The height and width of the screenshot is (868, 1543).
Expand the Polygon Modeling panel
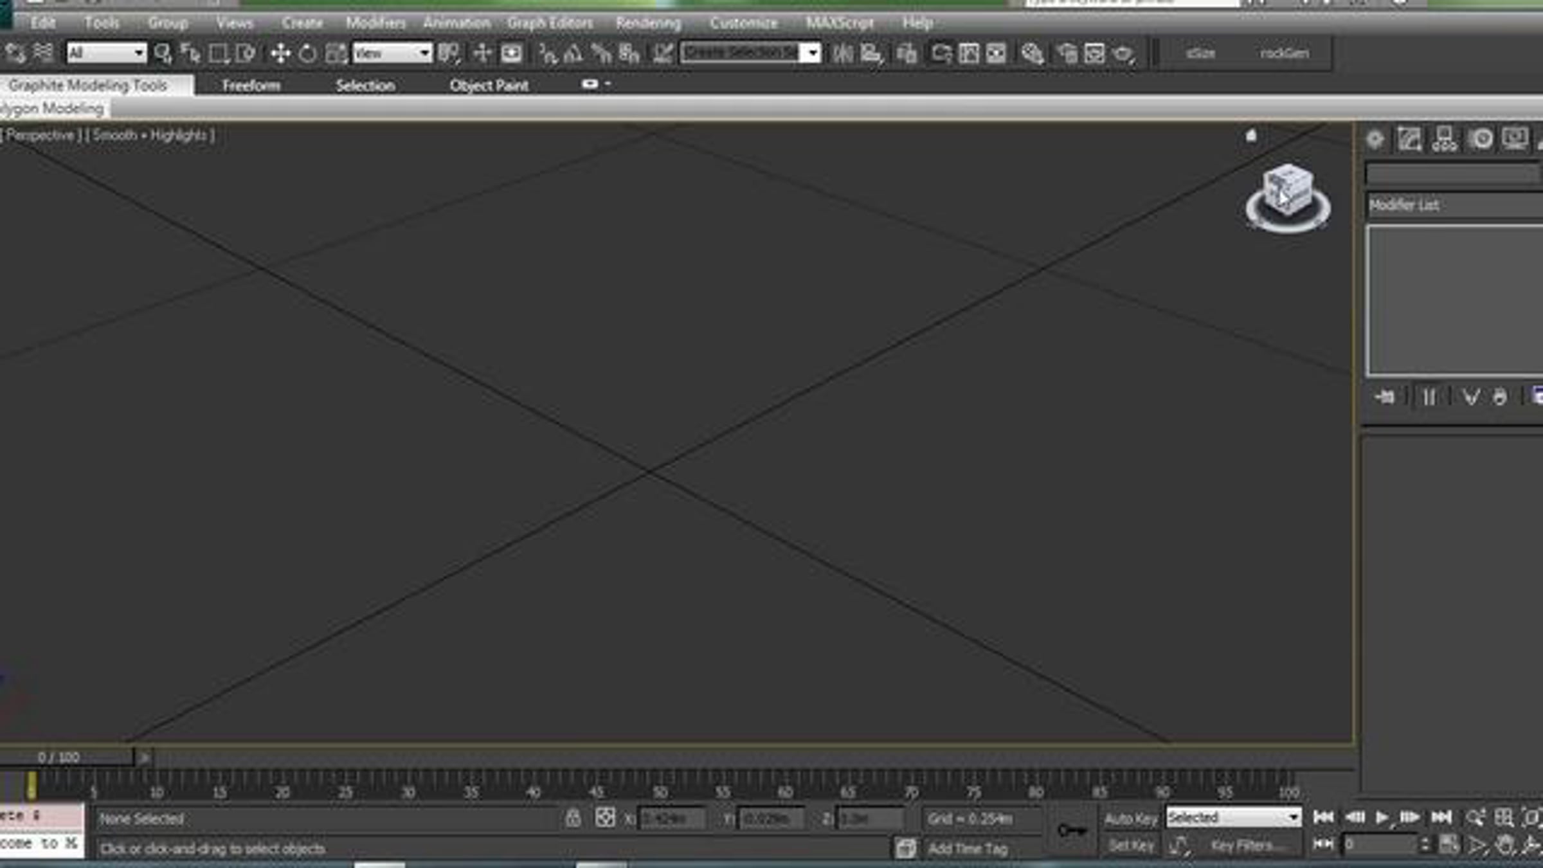51,109
